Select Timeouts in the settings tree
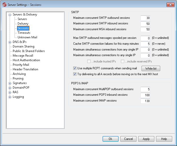The image size is (177, 146). (24, 33)
